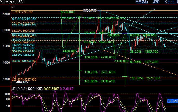Click the 4000 price axis label

click(x=6, y=63)
